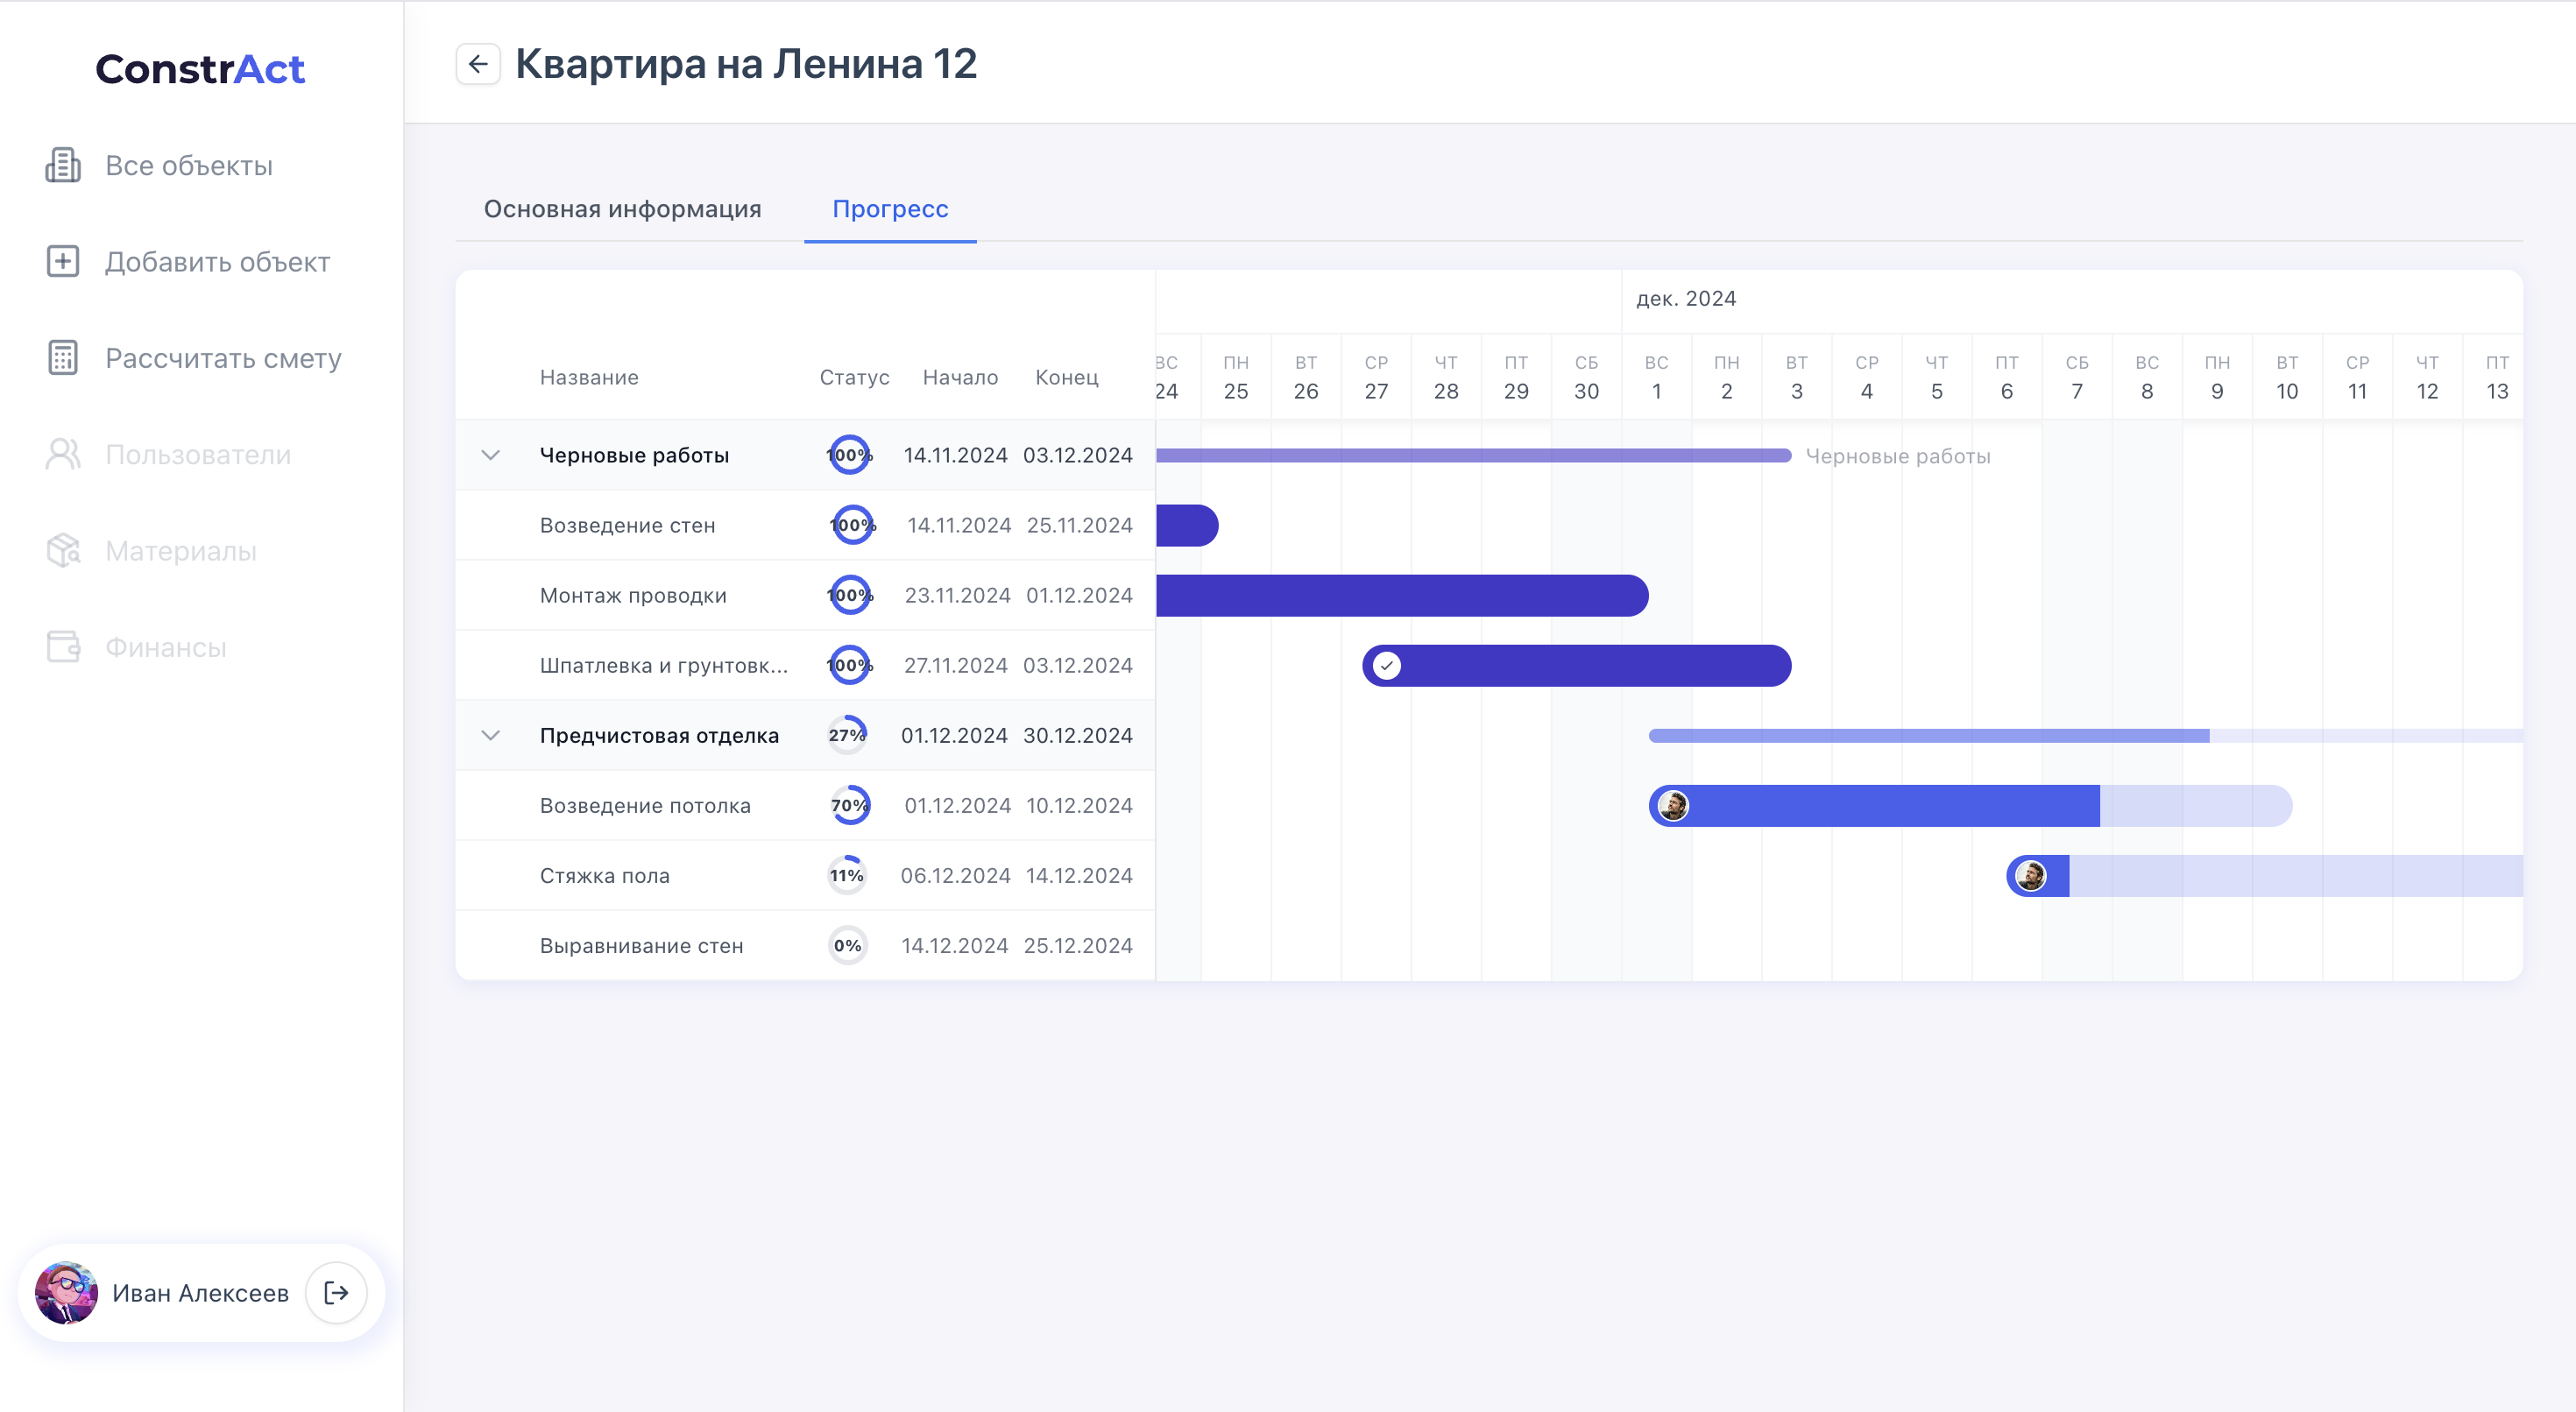2576x1412 pixels.
Task: Click assignee avatar on Возведение потолка bar
Action: [1674, 806]
